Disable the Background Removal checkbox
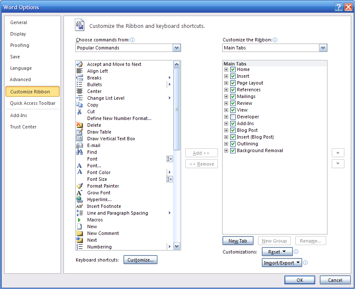Image resolution: width=355 pixels, height=289 pixels. coord(233,150)
